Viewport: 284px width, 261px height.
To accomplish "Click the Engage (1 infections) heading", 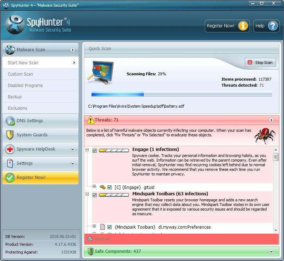I will click(155, 149).
